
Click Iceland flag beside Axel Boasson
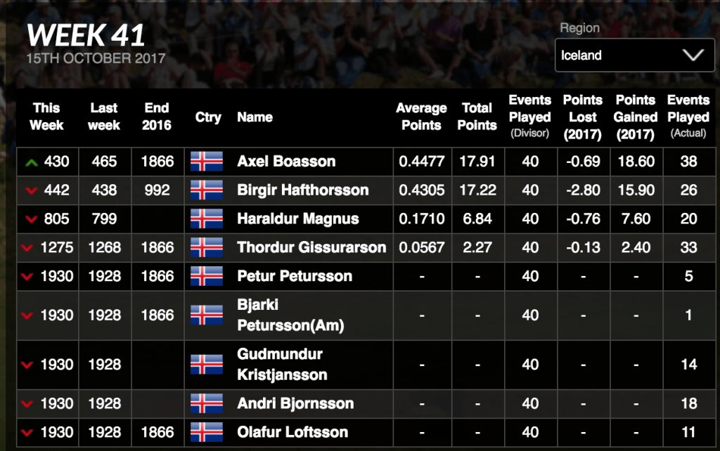[x=207, y=162]
